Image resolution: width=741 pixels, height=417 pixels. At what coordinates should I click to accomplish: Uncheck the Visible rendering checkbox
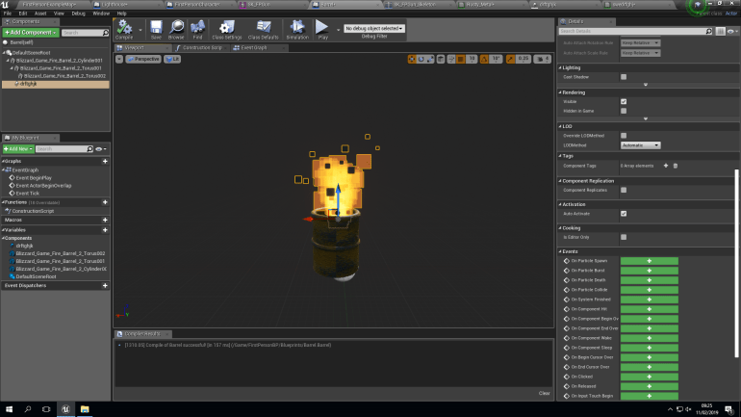[624, 101]
